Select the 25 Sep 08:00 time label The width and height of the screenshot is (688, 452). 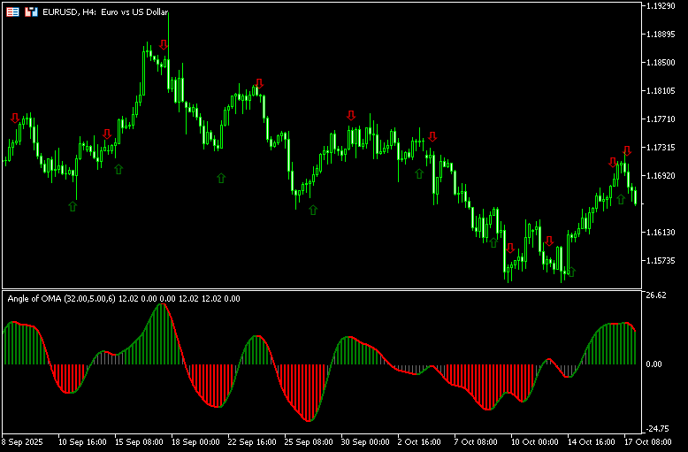(x=310, y=441)
